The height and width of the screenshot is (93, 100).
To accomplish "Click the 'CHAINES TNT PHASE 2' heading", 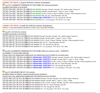I will pyautogui.click(x=11, y=26).
